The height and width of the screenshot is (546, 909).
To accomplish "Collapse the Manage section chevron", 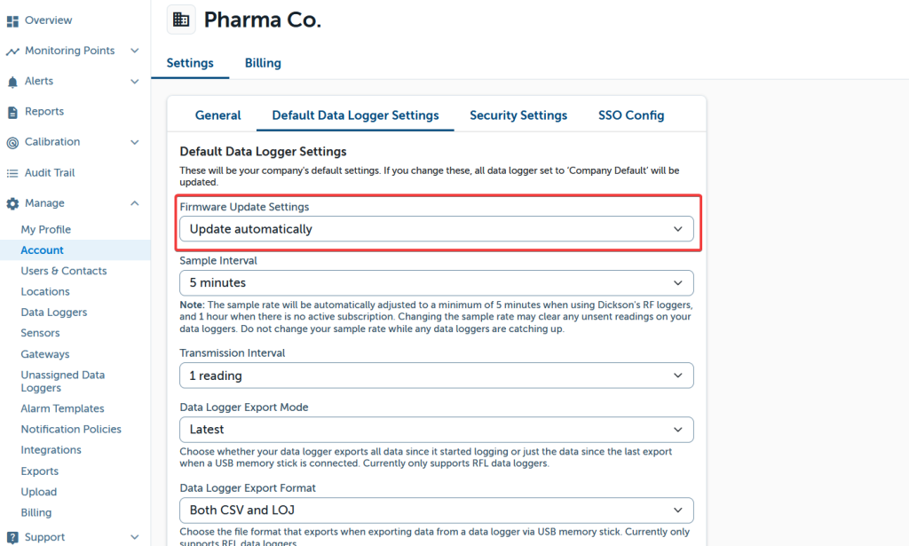I will point(135,203).
